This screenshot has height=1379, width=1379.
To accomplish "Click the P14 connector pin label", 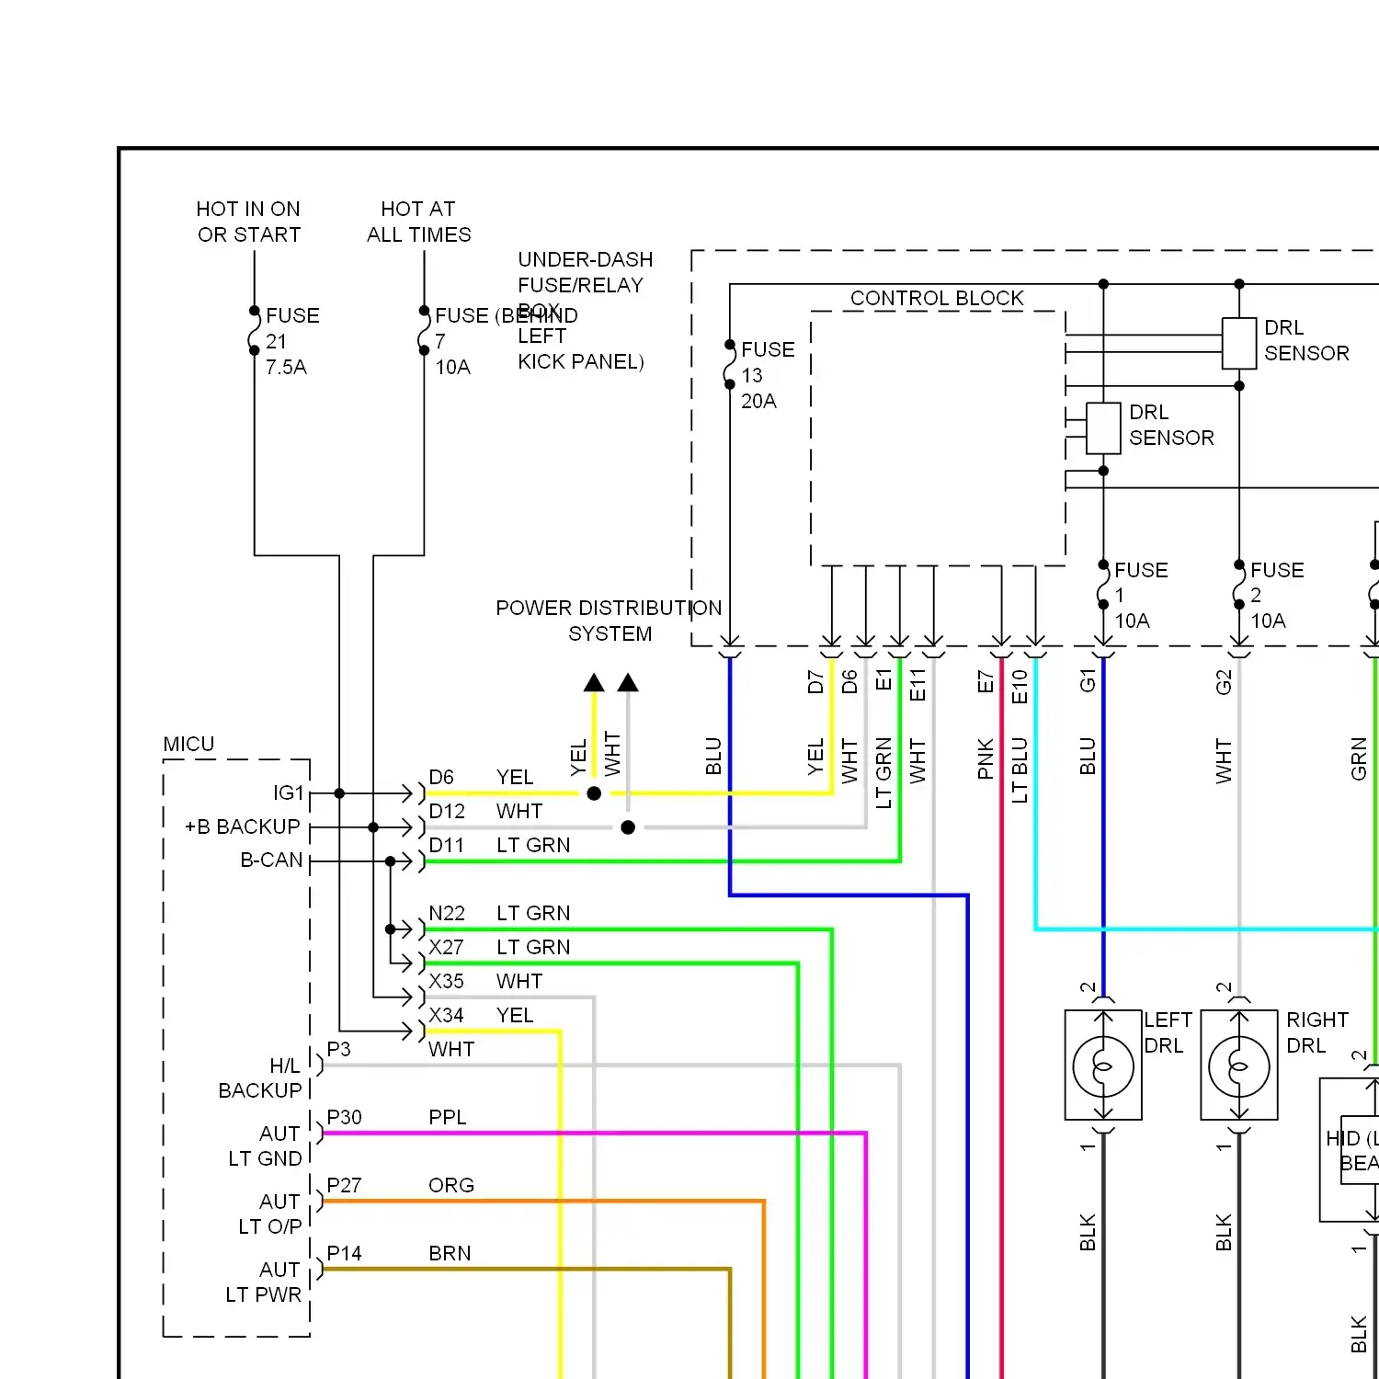I will click(x=344, y=1253).
